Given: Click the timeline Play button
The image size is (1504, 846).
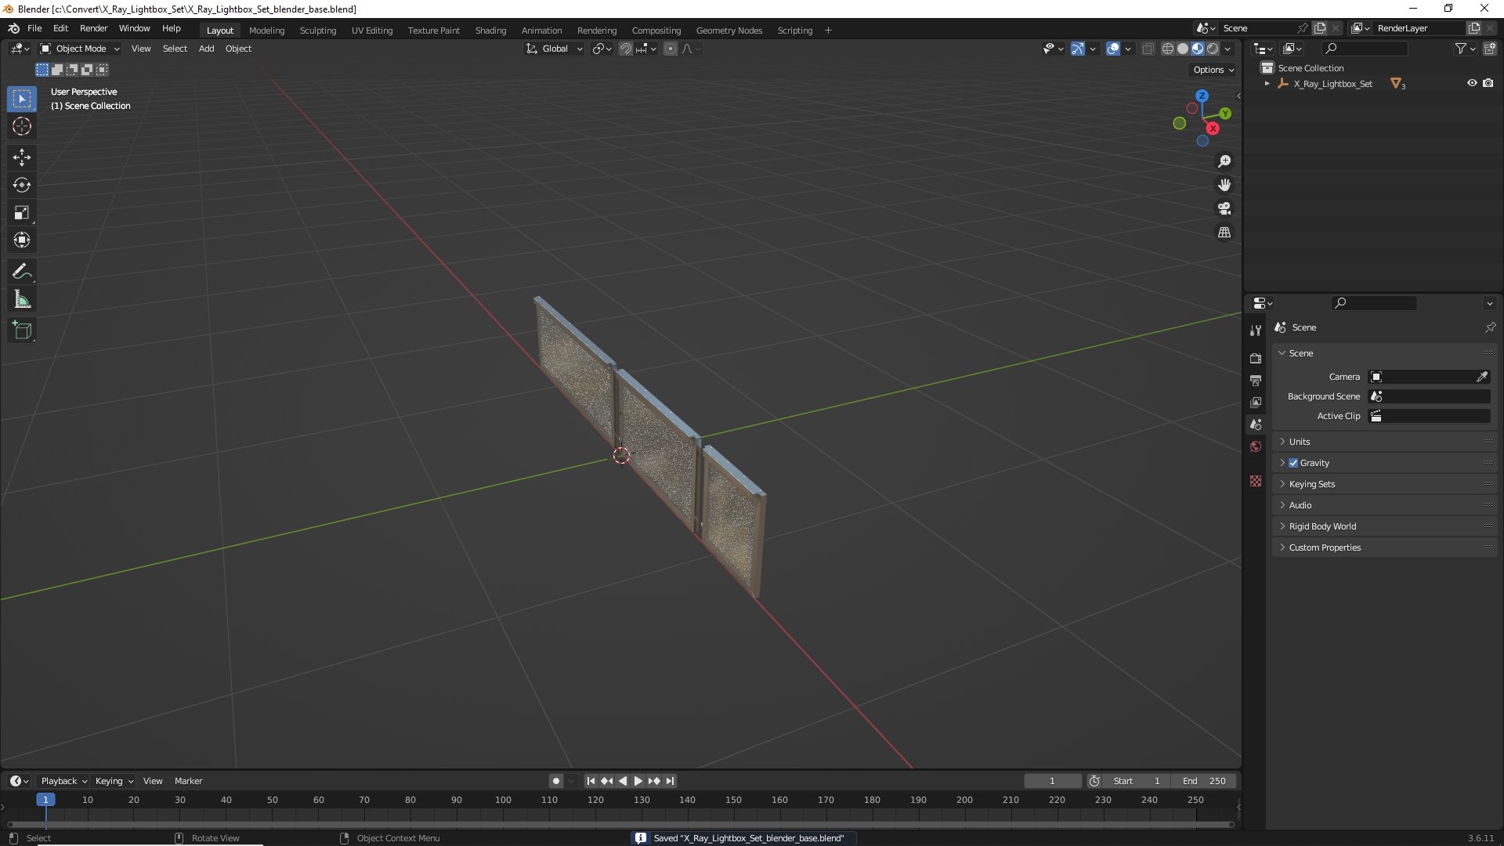Looking at the screenshot, I should click(x=638, y=781).
